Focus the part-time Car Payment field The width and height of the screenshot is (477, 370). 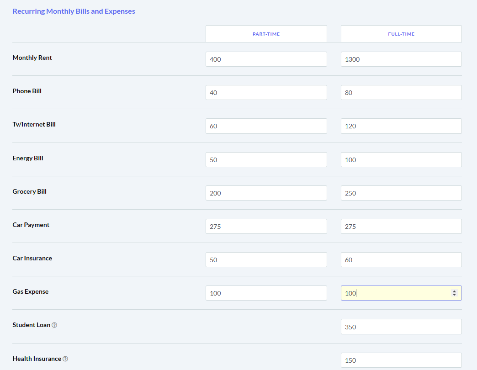(266, 226)
